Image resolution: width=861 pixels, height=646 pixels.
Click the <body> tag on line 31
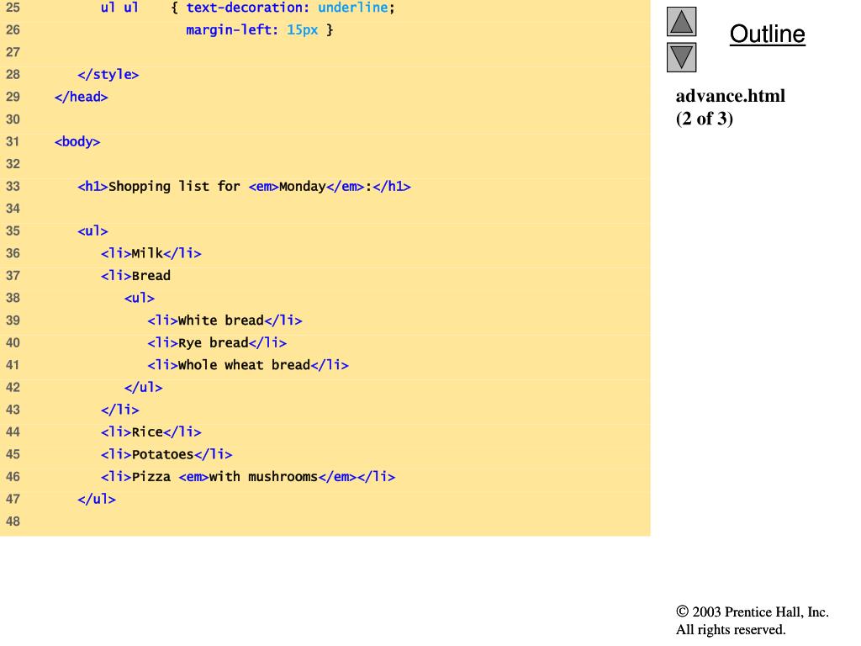tap(77, 141)
